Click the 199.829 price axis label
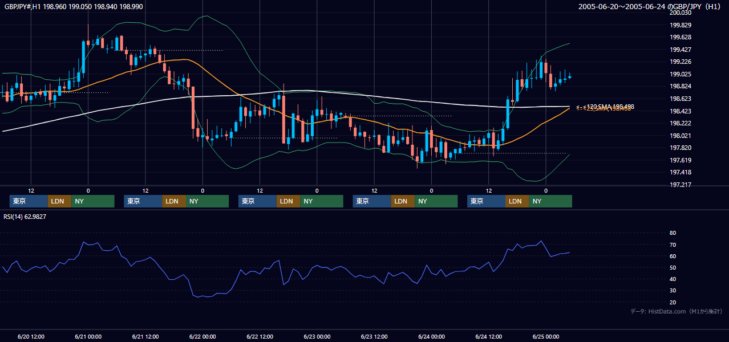The width and height of the screenshot is (729, 342). 681,25
